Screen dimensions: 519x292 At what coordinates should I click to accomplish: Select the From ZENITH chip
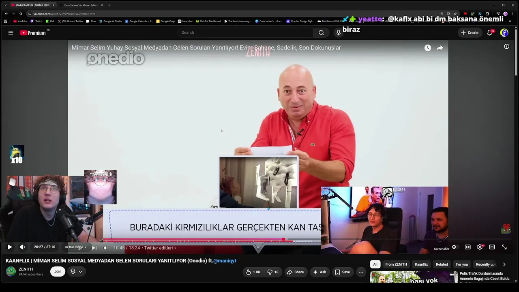[x=396, y=264]
